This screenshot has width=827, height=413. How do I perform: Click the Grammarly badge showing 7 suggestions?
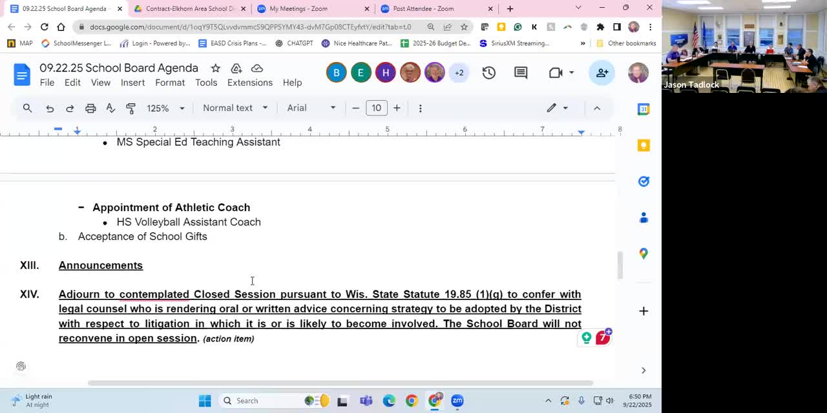(603, 337)
